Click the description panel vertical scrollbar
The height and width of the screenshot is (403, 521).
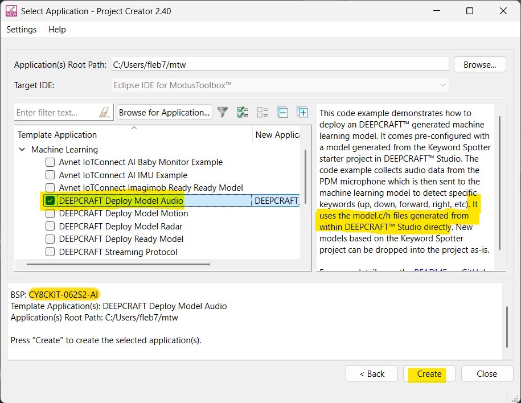tap(499, 183)
